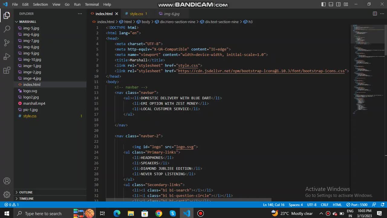This screenshot has width=387, height=218.
Task: Collapse the MARSHALL folder
Action: pyautogui.click(x=28, y=22)
